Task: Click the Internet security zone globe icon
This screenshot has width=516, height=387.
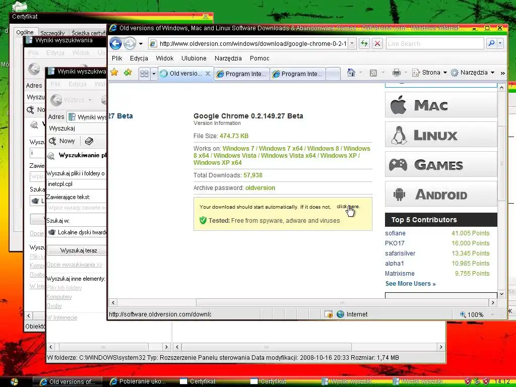Action: pyautogui.click(x=340, y=314)
